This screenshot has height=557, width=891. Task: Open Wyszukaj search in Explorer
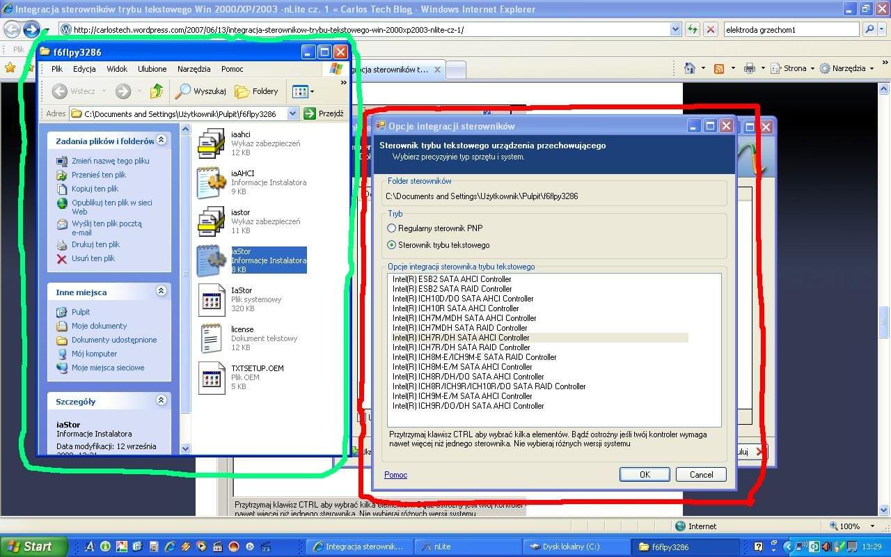click(x=200, y=91)
